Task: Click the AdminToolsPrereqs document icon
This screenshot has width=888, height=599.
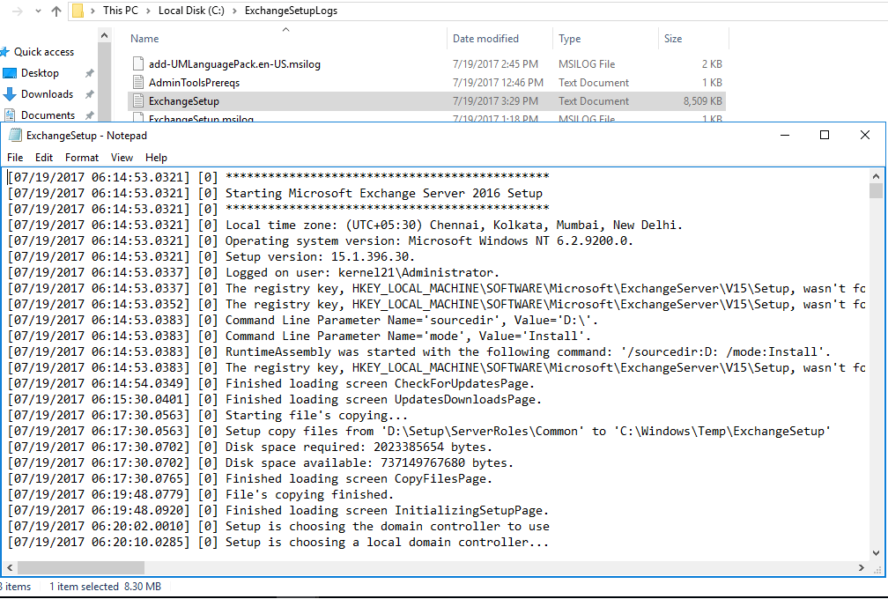Action: (x=137, y=83)
